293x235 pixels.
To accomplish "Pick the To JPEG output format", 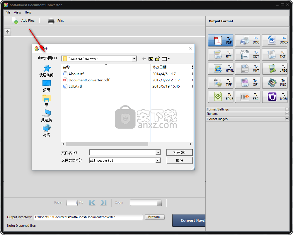I will pos(275,68).
